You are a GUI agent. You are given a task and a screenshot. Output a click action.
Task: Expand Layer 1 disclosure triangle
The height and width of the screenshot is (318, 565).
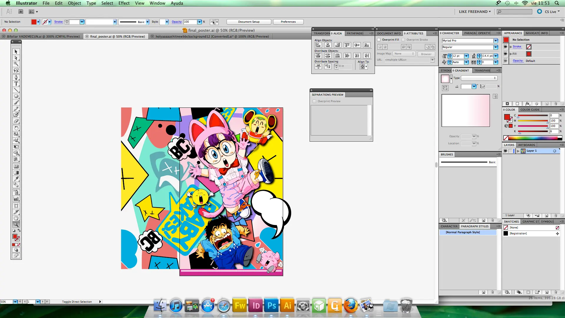pos(518,151)
